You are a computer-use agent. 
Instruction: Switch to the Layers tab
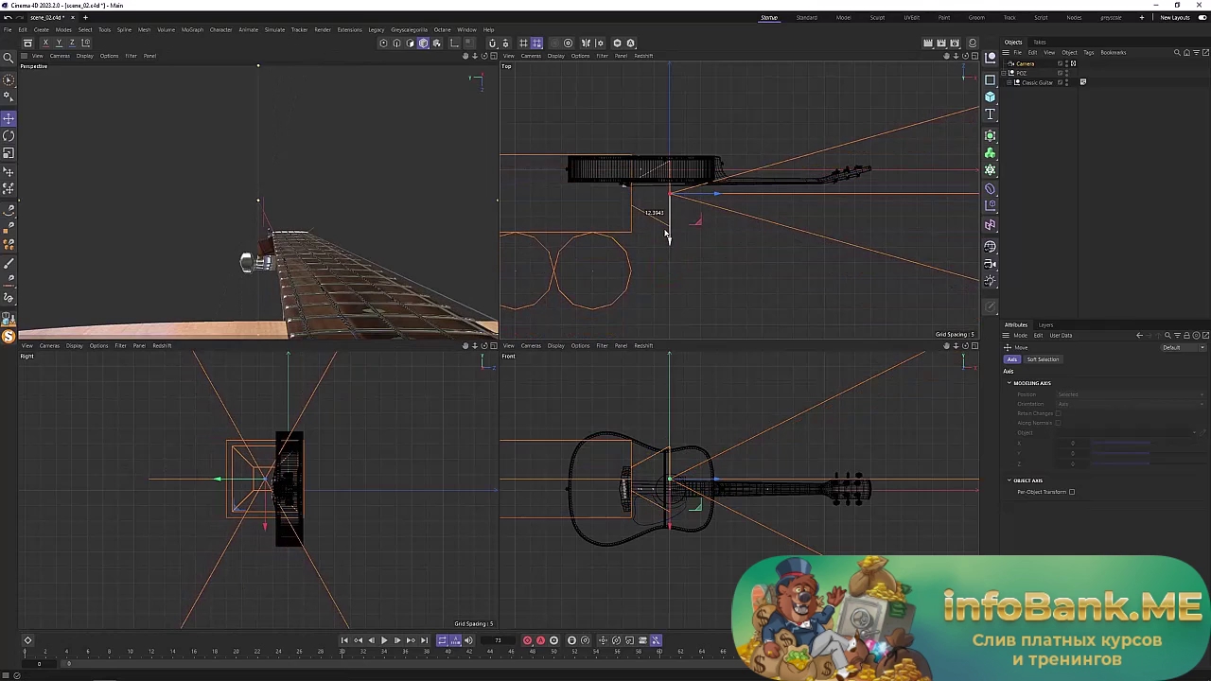pos(1045,324)
